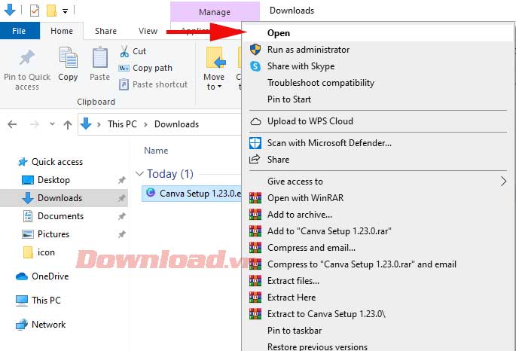
Task: Click the Name column header
Action: pyautogui.click(x=156, y=151)
